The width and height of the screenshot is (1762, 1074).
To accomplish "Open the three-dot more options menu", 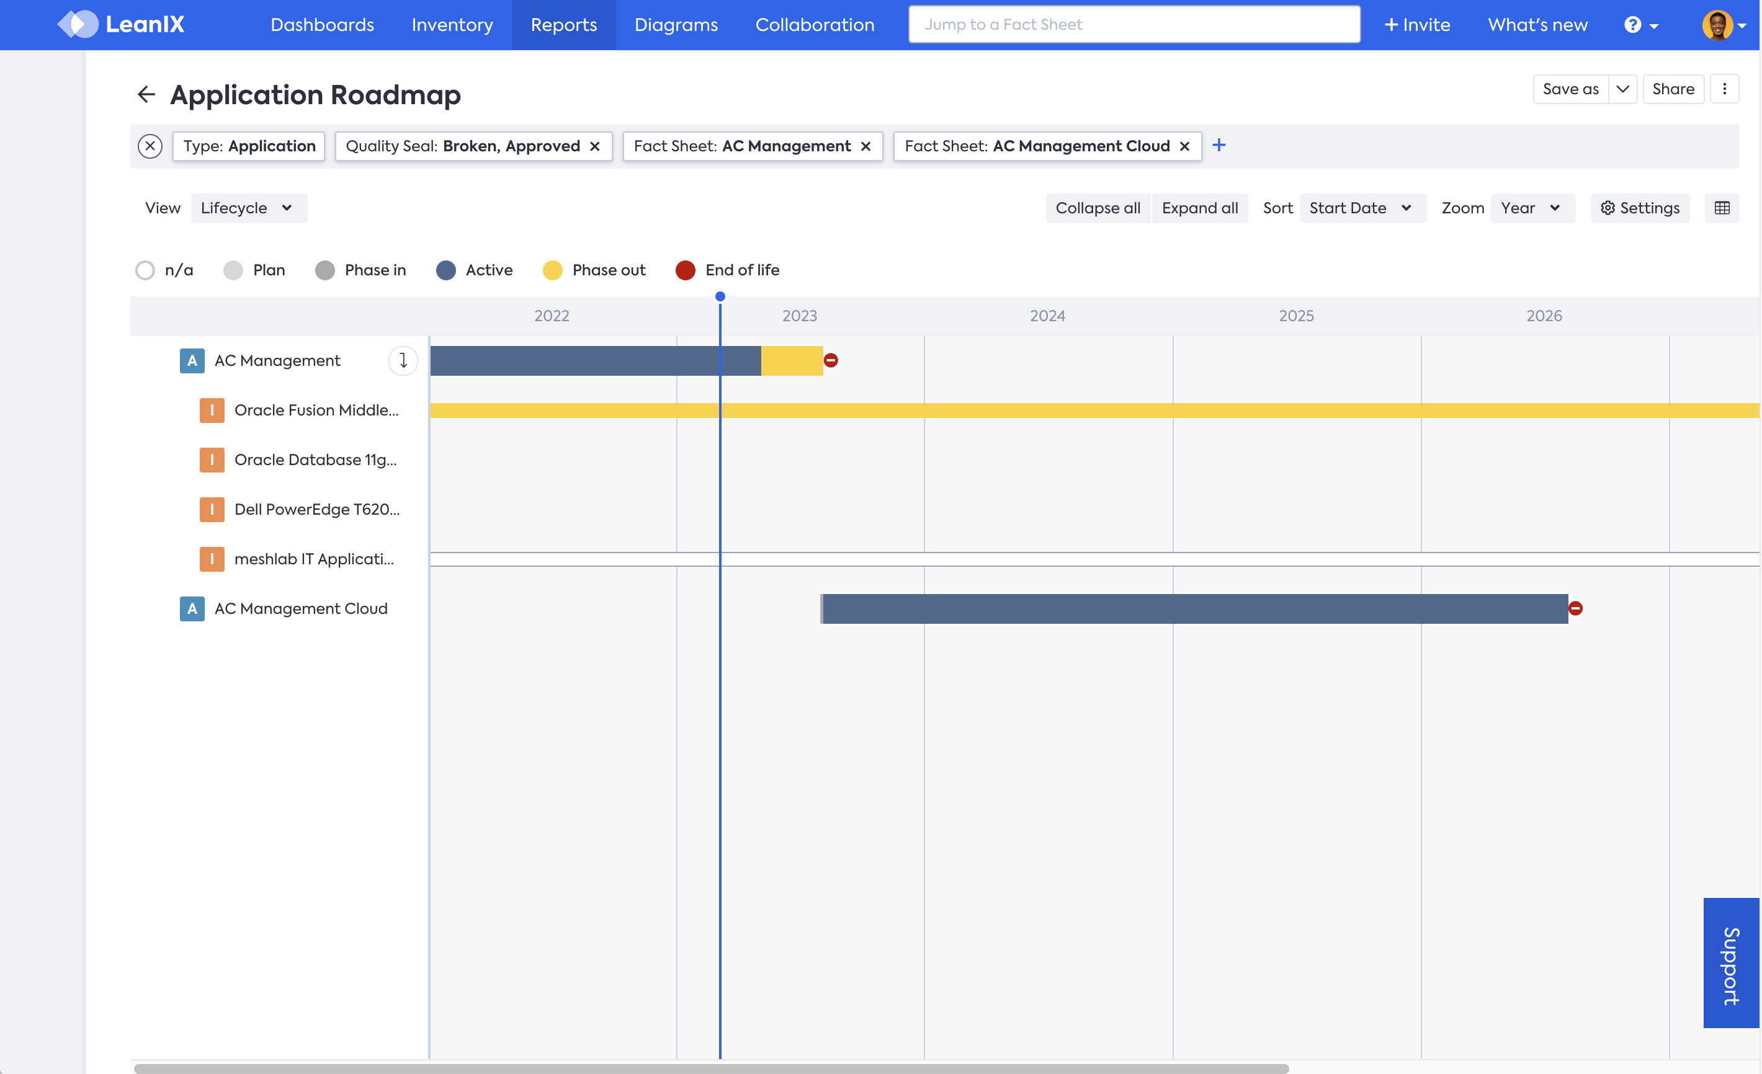I will pos(1725,89).
